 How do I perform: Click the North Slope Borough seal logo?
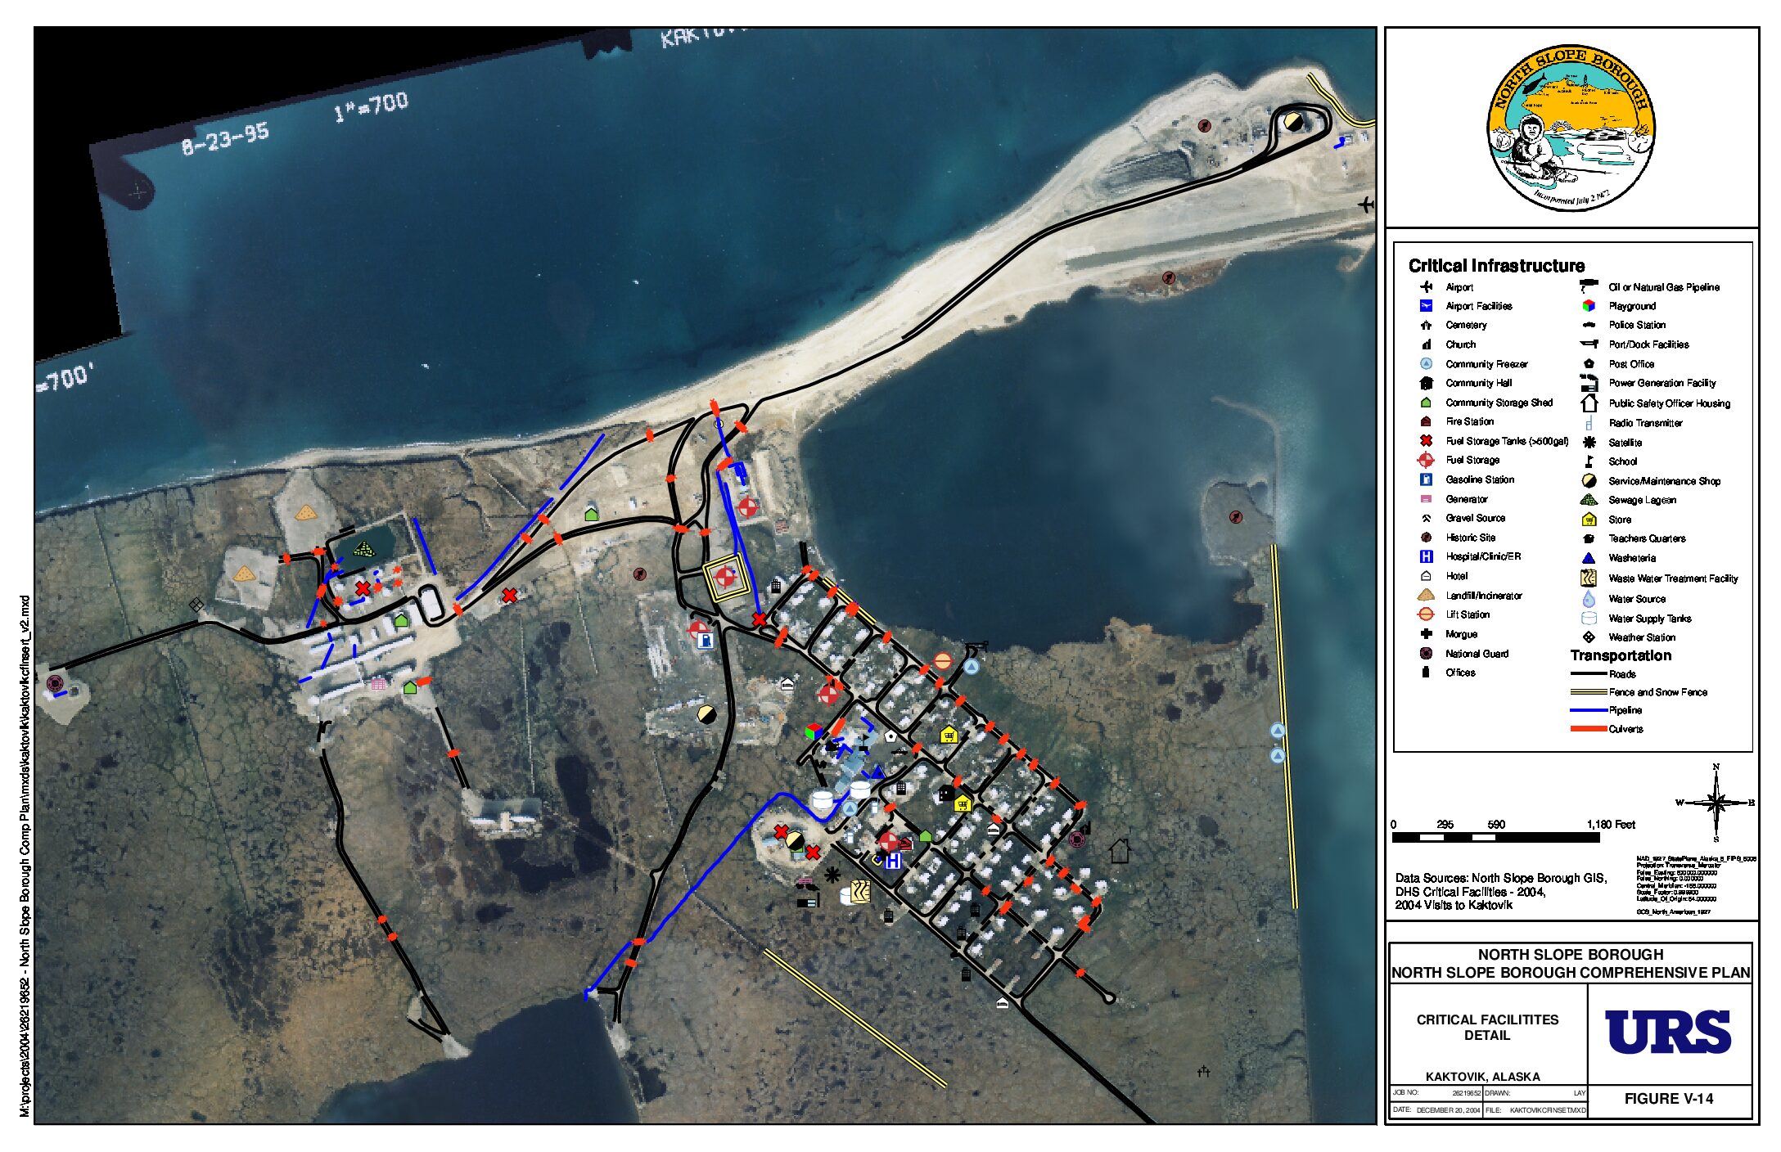tap(1571, 128)
